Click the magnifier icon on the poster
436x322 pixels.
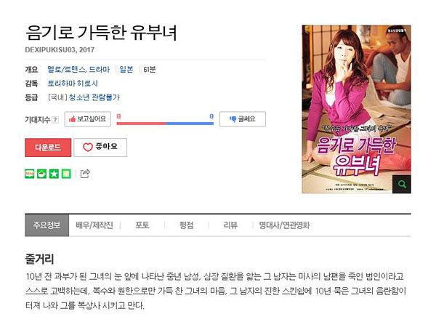click(402, 184)
